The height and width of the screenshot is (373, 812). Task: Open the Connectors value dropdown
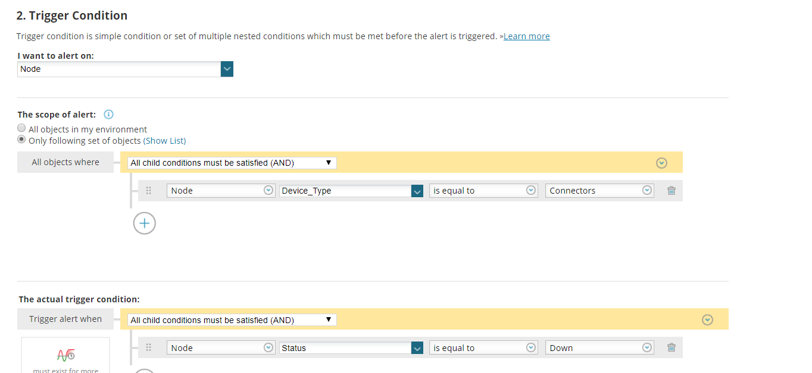coord(599,191)
